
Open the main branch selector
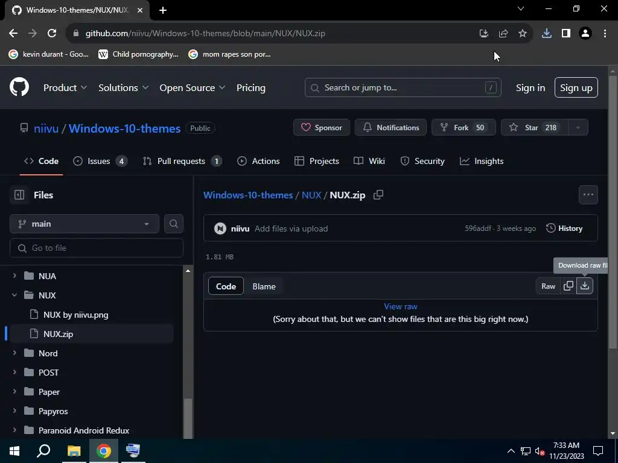click(84, 224)
